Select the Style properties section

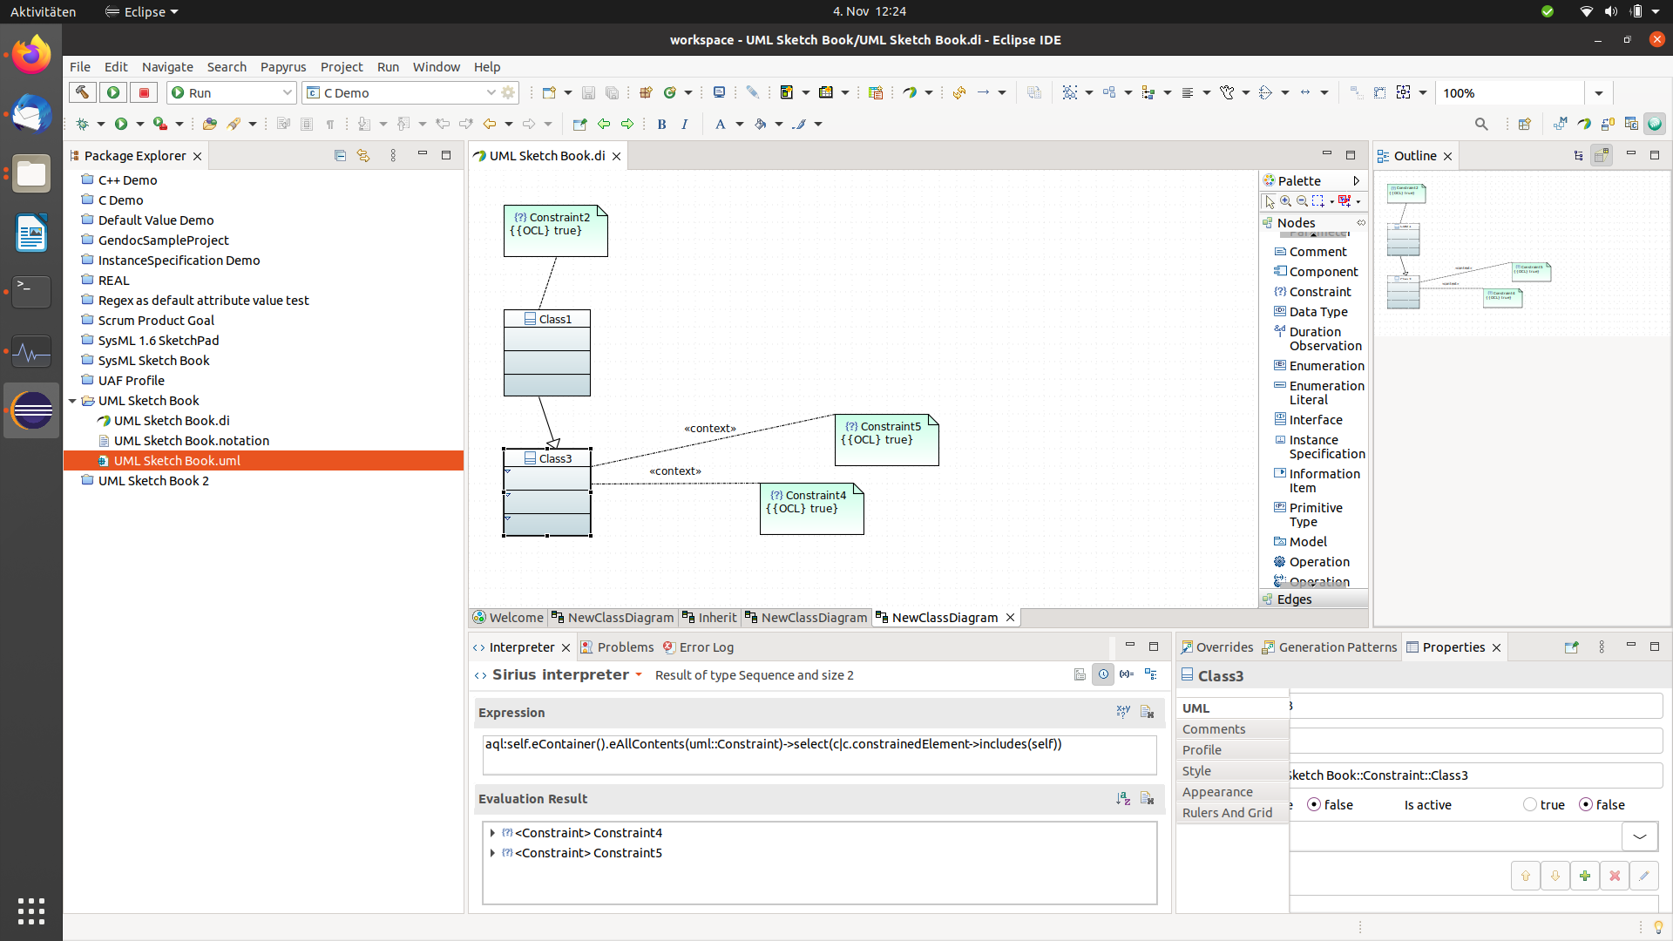click(x=1232, y=771)
